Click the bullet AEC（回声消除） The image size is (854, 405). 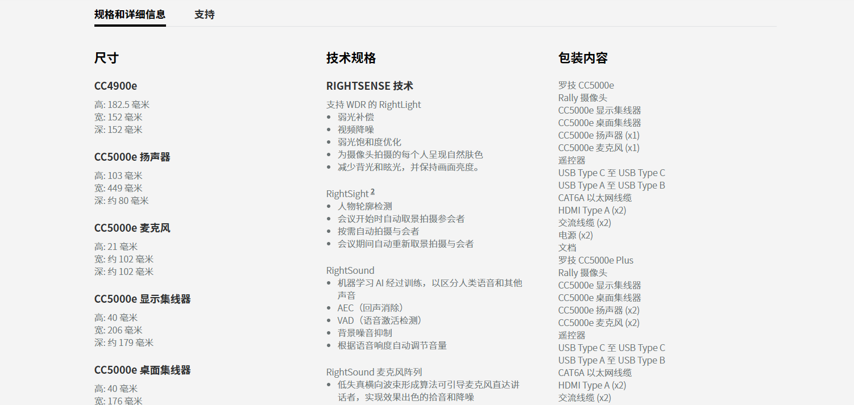[371, 308]
